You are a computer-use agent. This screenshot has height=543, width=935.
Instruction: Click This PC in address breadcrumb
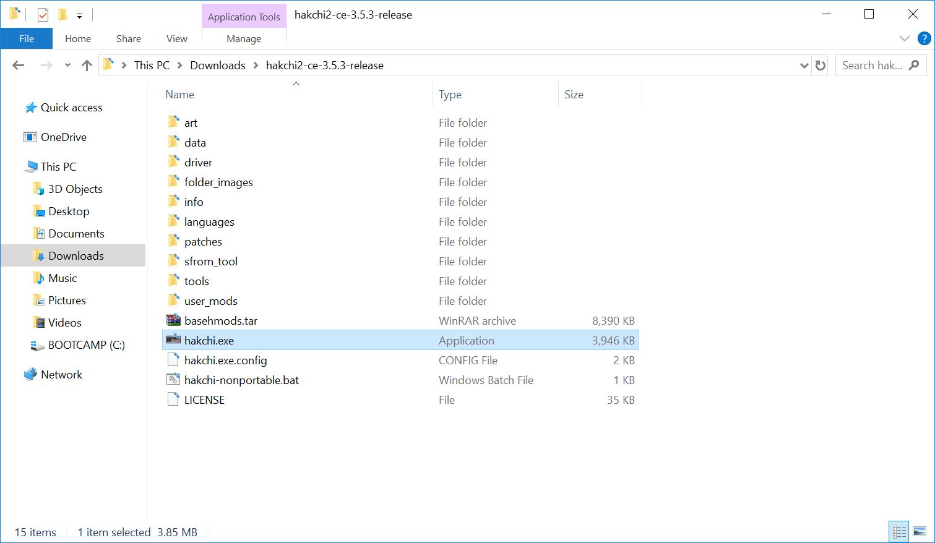pyautogui.click(x=152, y=66)
